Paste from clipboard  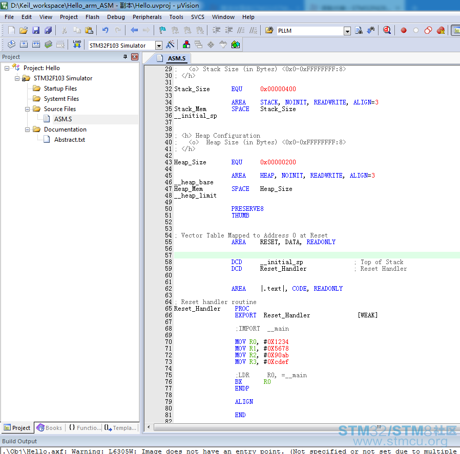89,31
